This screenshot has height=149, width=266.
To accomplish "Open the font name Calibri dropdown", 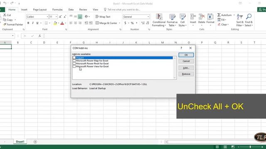I will point(47,17).
